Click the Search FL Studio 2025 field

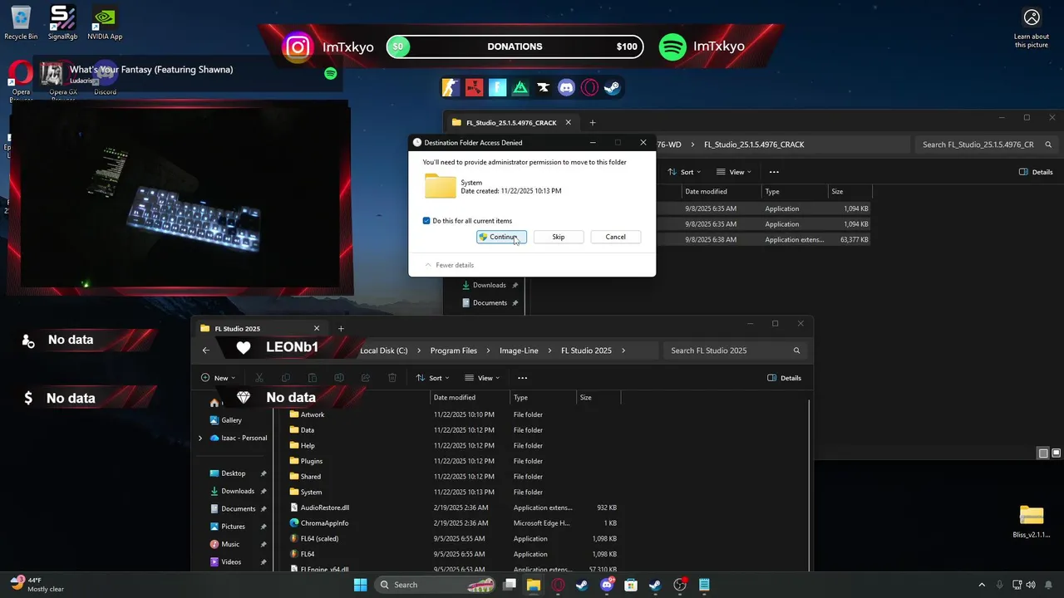[736, 350]
